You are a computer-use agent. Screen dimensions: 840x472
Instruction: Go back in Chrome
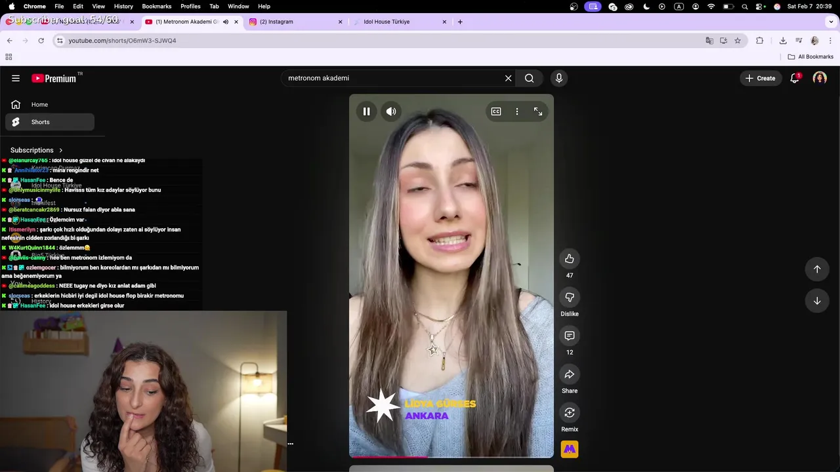(9, 41)
